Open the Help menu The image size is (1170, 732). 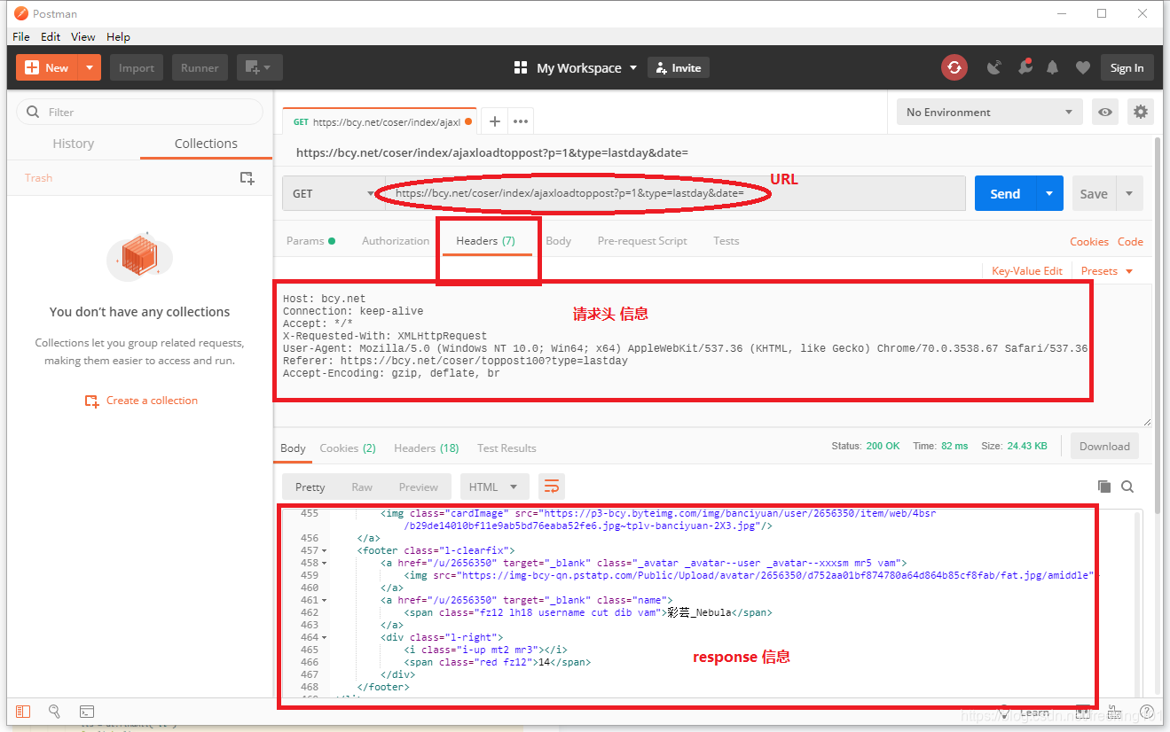pyautogui.click(x=118, y=36)
